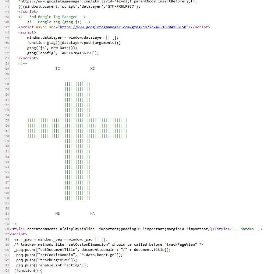This screenshot has width=273, height=274.
Task: Click 'enableLinkTracking' on line 193
Action: click(60, 265)
